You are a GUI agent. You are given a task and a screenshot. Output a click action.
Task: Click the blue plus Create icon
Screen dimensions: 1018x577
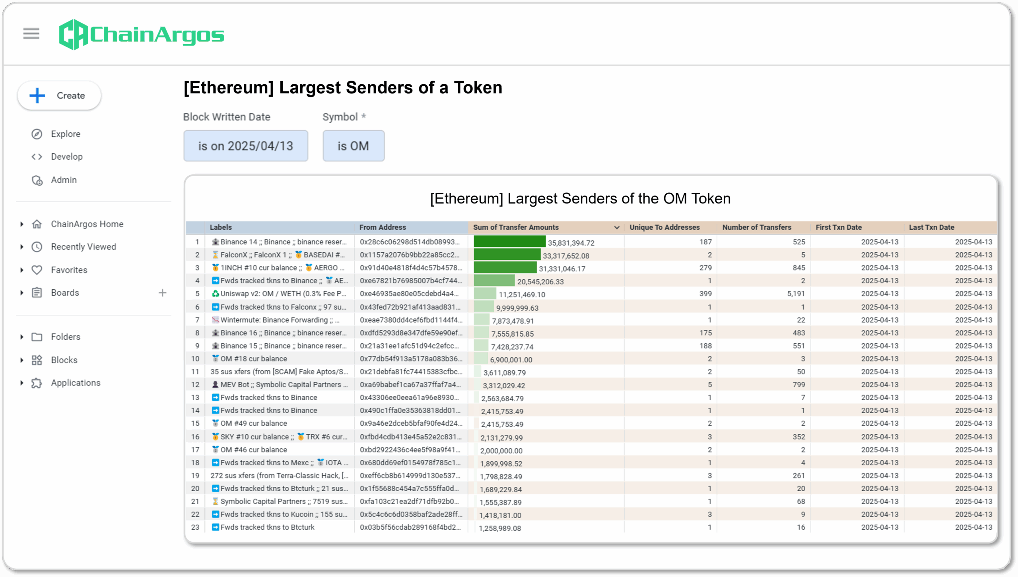coord(37,95)
